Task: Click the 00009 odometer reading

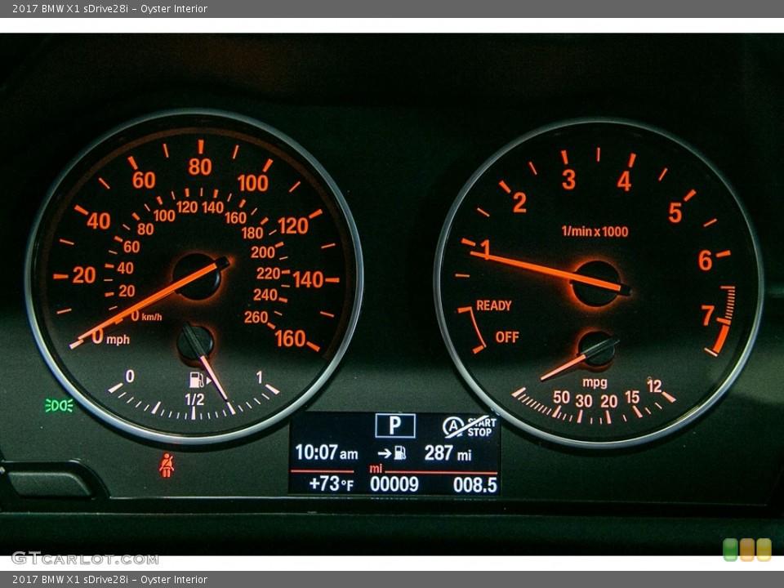Action: [394, 484]
